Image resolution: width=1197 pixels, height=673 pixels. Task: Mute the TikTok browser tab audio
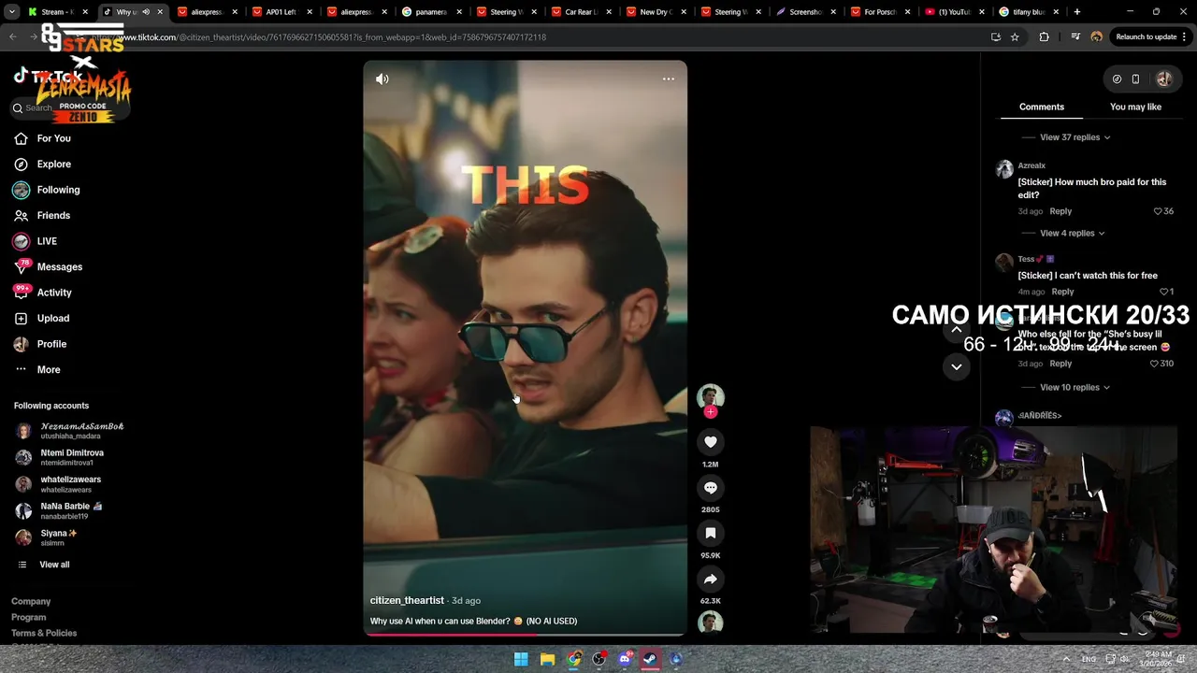point(146,12)
